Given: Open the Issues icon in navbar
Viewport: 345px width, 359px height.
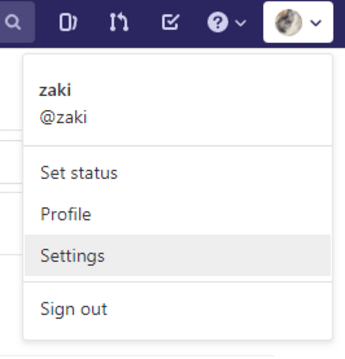Looking at the screenshot, I should (68, 23).
